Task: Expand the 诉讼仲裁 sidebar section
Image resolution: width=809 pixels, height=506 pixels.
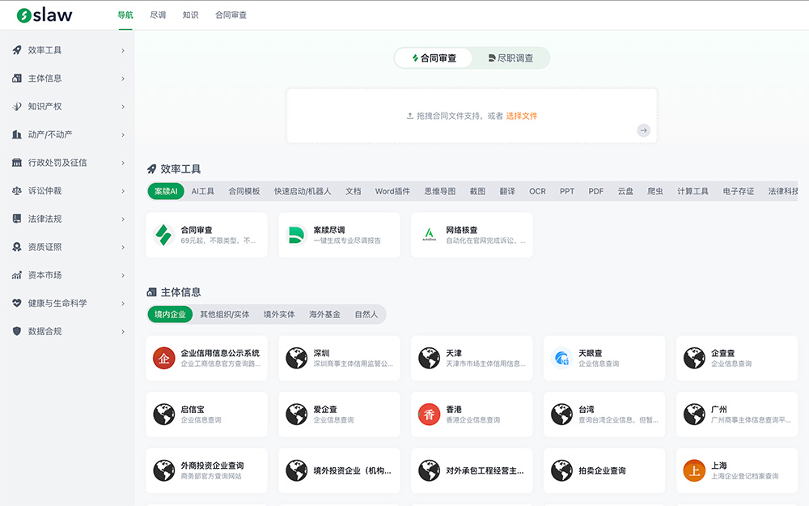Action: tap(68, 191)
